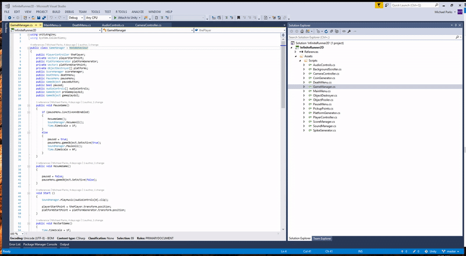Click Collapse All icon in Solution Explorer
The height and width of the screenshot is (256, 466).
pyautogui.click(x=330, y=31)
